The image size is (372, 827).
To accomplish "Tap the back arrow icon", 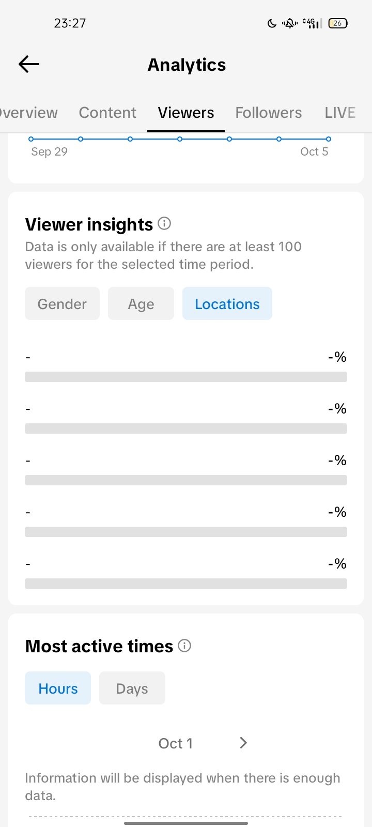I will tap(29, 64).
